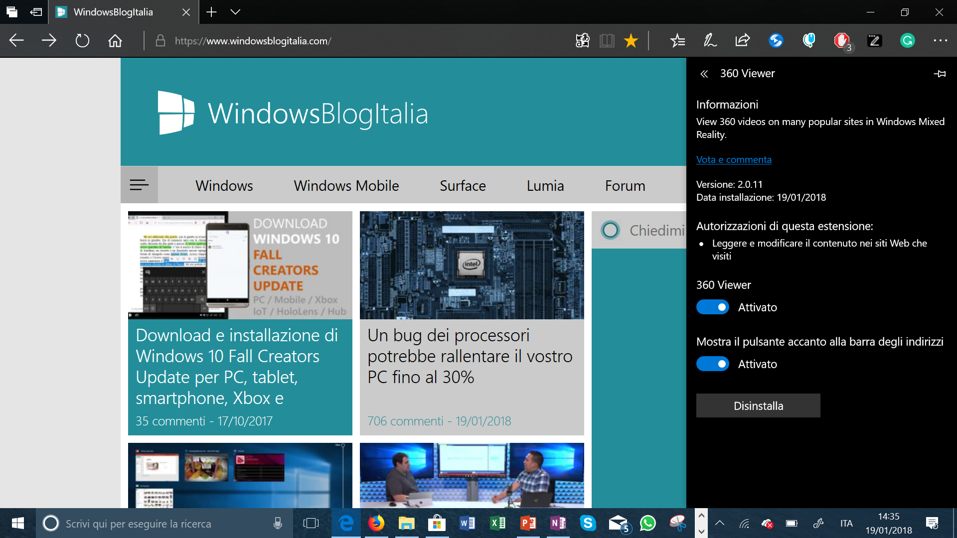Open the blue globe extension icon
Viewport: 957px width, 538px height.
click(776, 40)
